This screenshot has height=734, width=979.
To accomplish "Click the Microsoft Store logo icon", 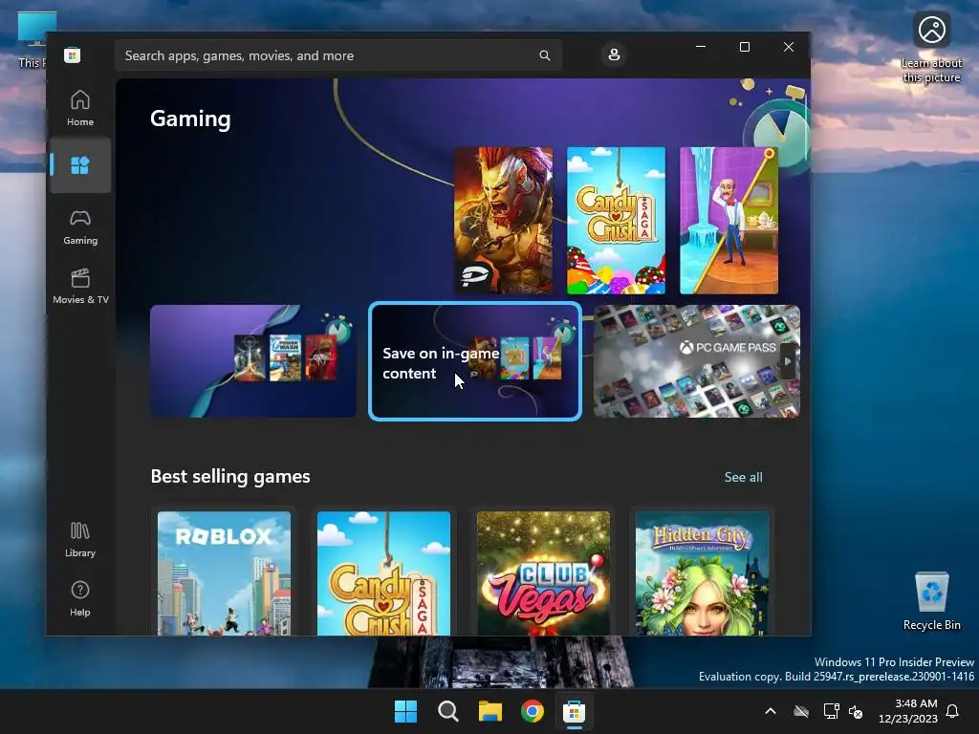I will coord(73,54).
